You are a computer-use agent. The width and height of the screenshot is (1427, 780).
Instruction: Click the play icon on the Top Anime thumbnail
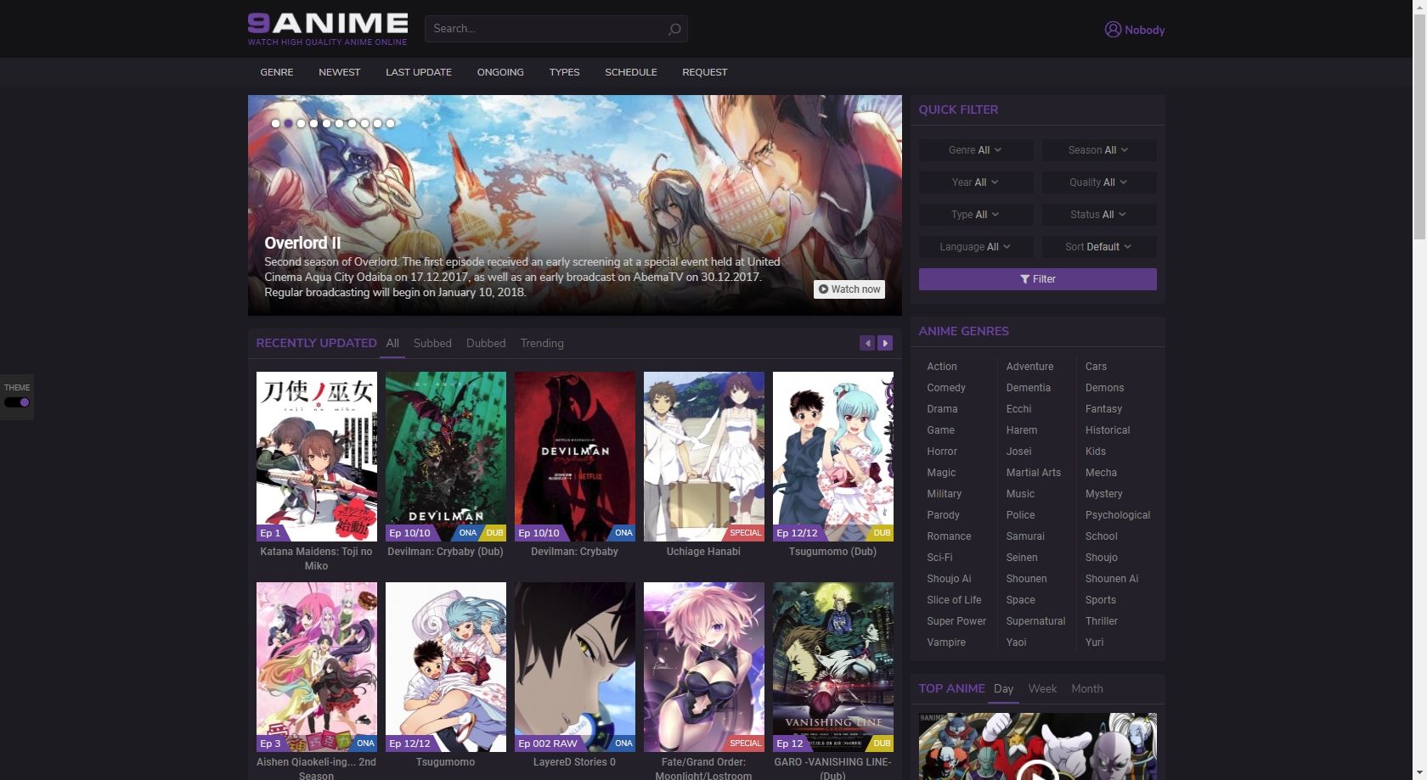coord(1036,774)
